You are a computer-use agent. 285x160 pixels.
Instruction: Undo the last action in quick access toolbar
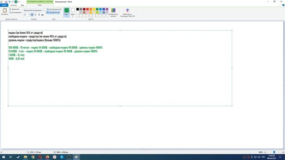pyautogui.click(x=9, y=2)
